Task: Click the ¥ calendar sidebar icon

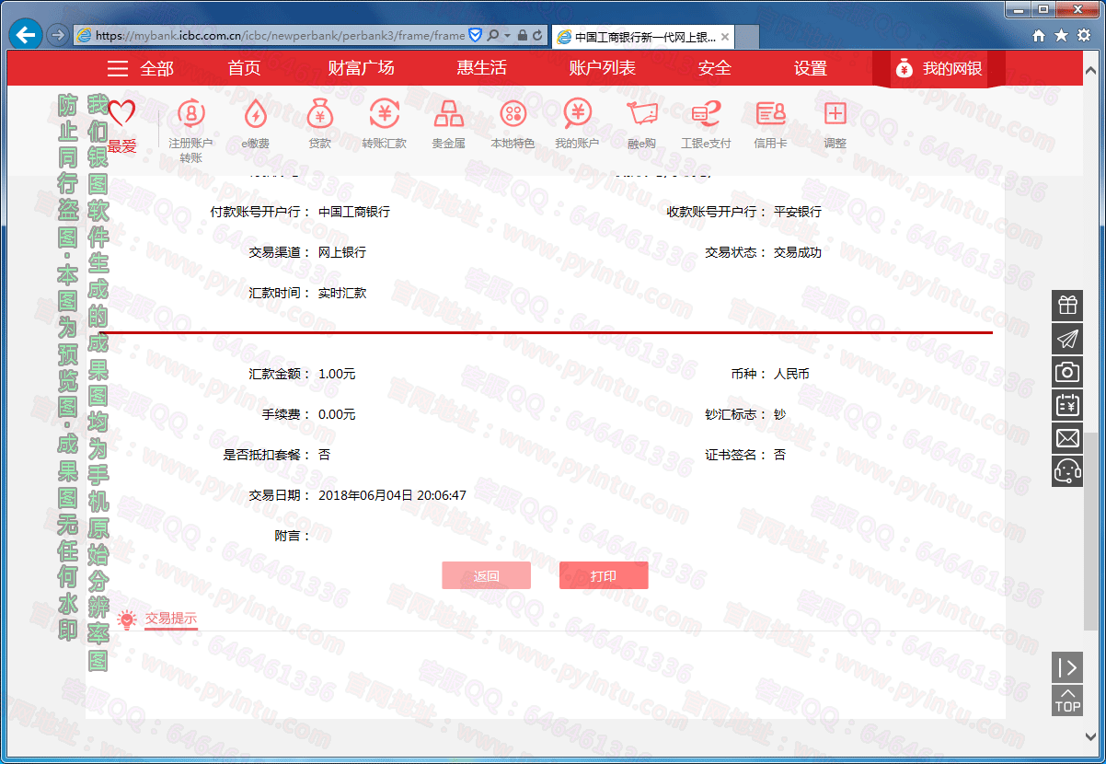Action: point(1067,405)
